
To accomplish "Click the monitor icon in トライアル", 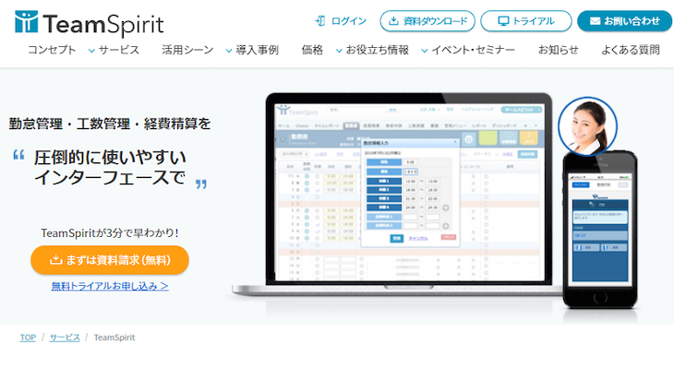I will coord(503,21).
